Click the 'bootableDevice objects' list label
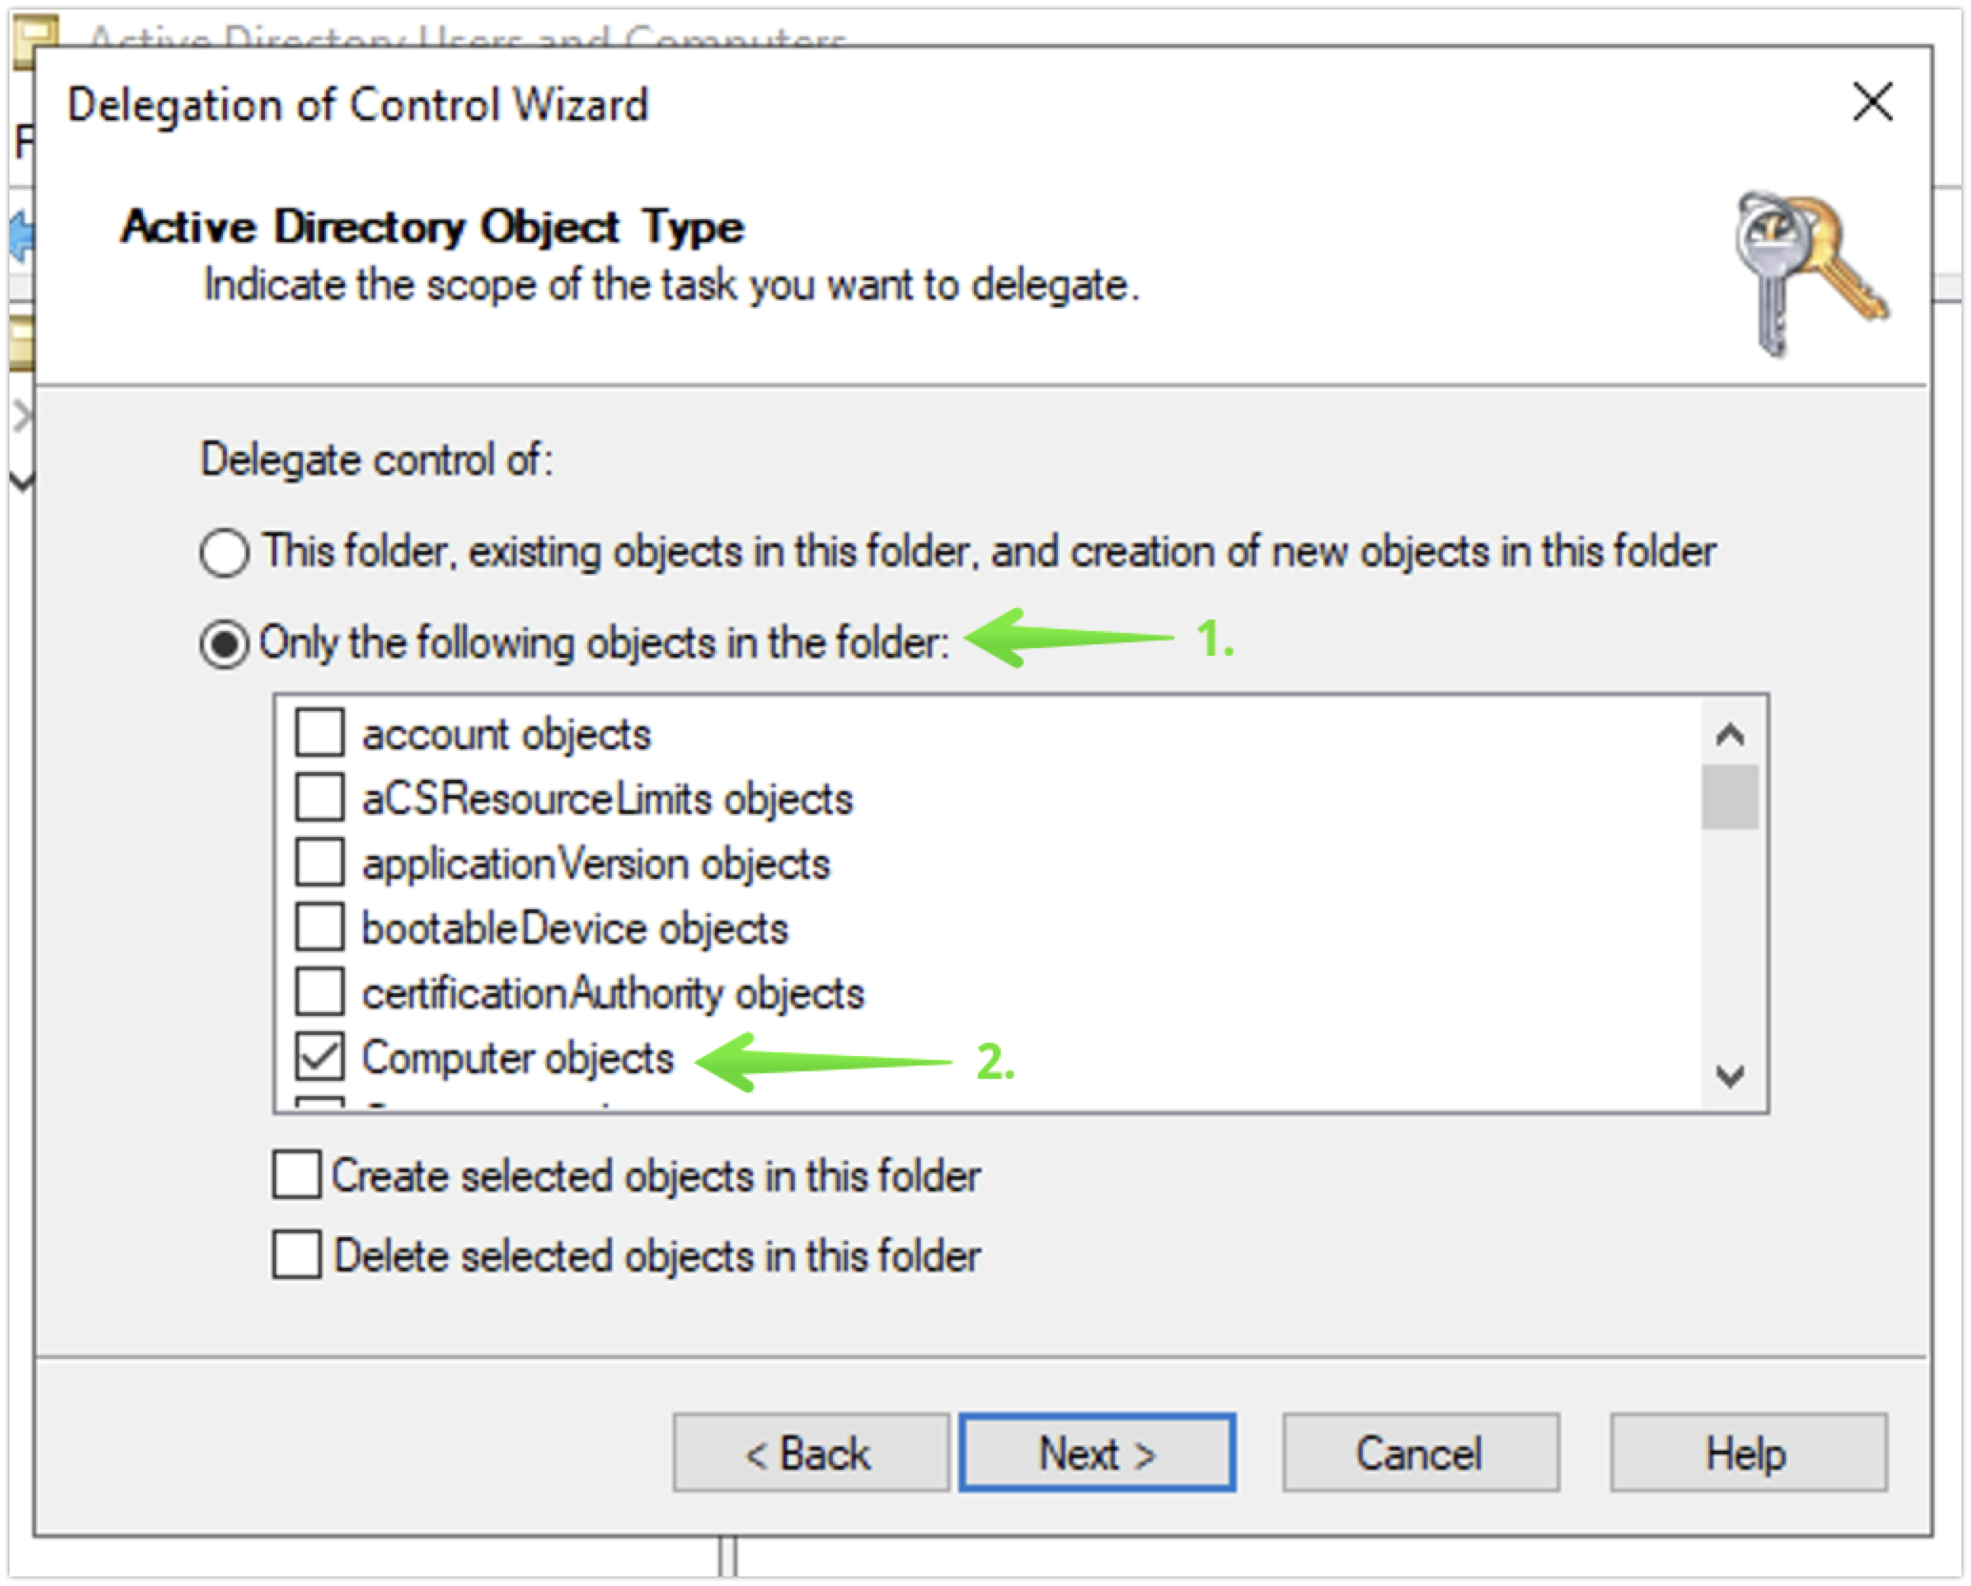Viewport: 1971px width, 1586px height. pyautogui.click(x=575, y=928)
